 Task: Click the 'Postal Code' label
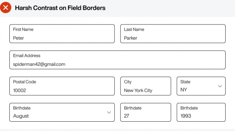(25, 82)
